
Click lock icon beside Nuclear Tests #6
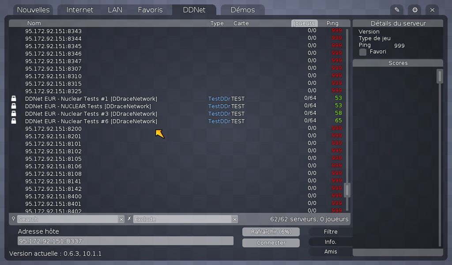(x=13, y=121)
